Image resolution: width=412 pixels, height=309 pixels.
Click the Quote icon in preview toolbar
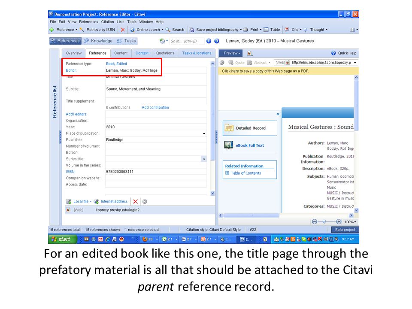(x=231, y=63)
